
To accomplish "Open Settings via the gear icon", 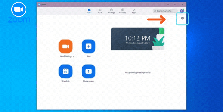I will (182, 18).
